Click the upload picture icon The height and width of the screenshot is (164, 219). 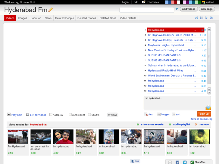pos(204,2)
